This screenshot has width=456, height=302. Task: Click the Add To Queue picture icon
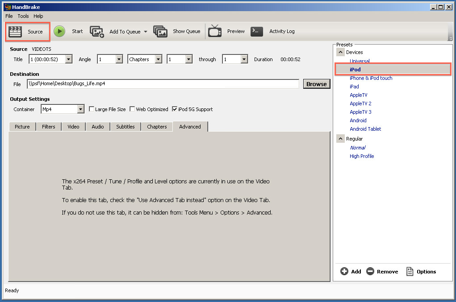97,31
